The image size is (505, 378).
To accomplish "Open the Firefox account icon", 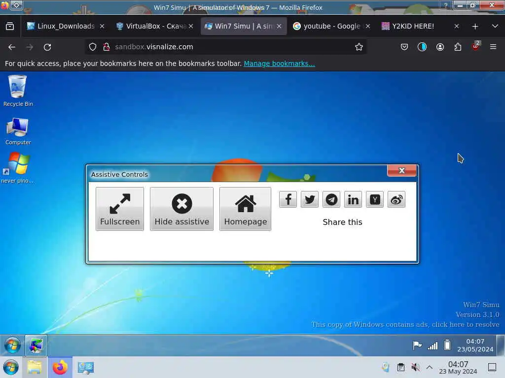I will point(440,47).
